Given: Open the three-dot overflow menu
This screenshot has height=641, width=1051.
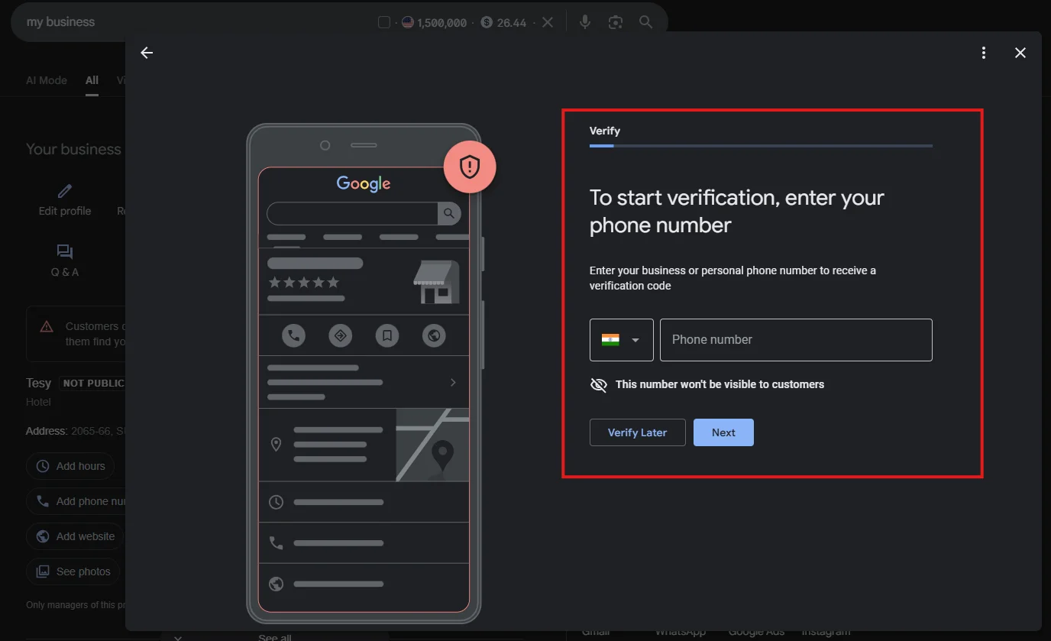Looking at the screenshot, I should 983,53.
